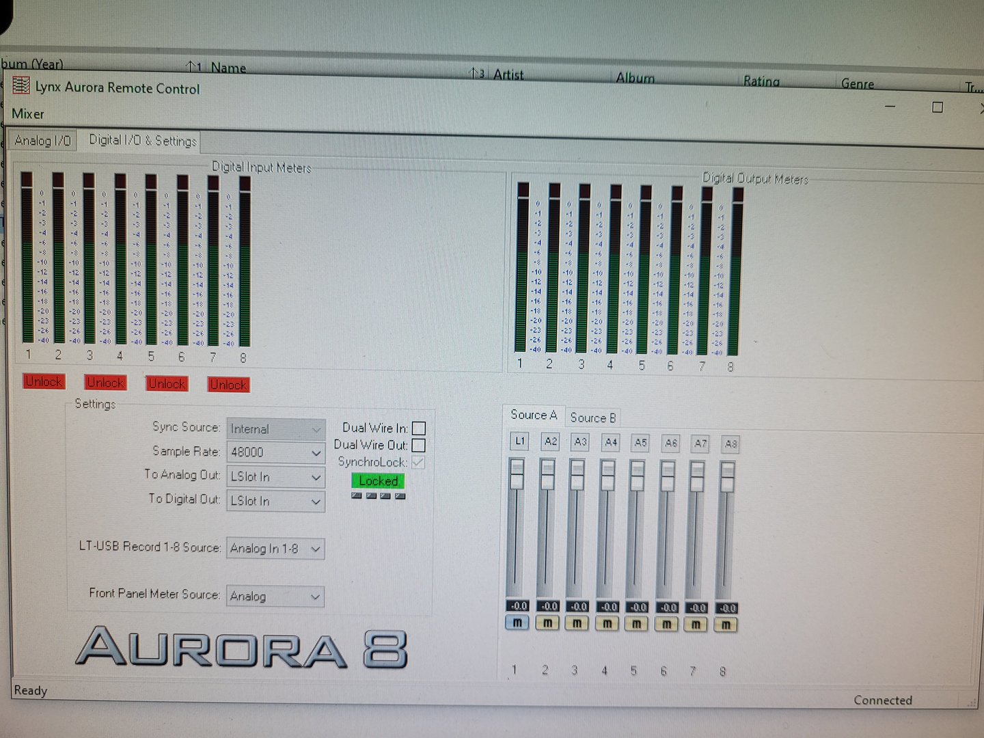Mute digital output channel 5
984x738 pixels.
point(637,624)
